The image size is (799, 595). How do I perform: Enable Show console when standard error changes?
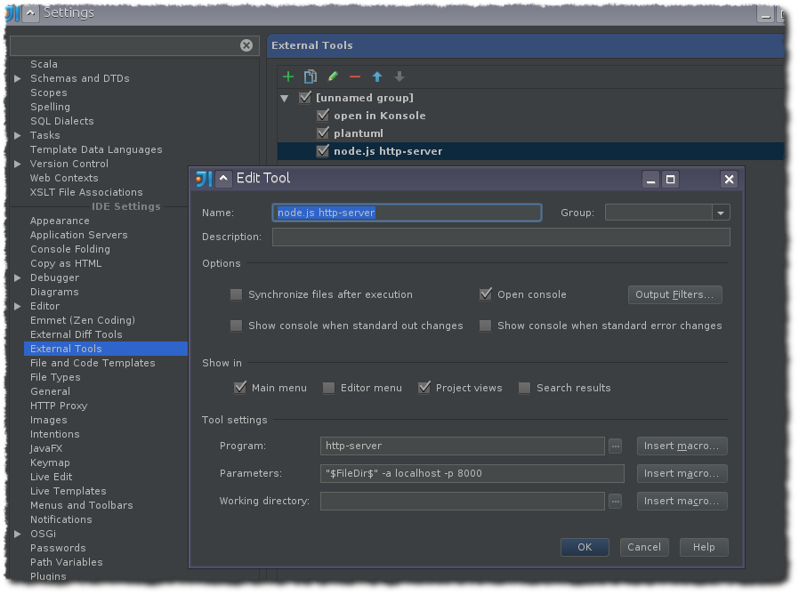485,326
